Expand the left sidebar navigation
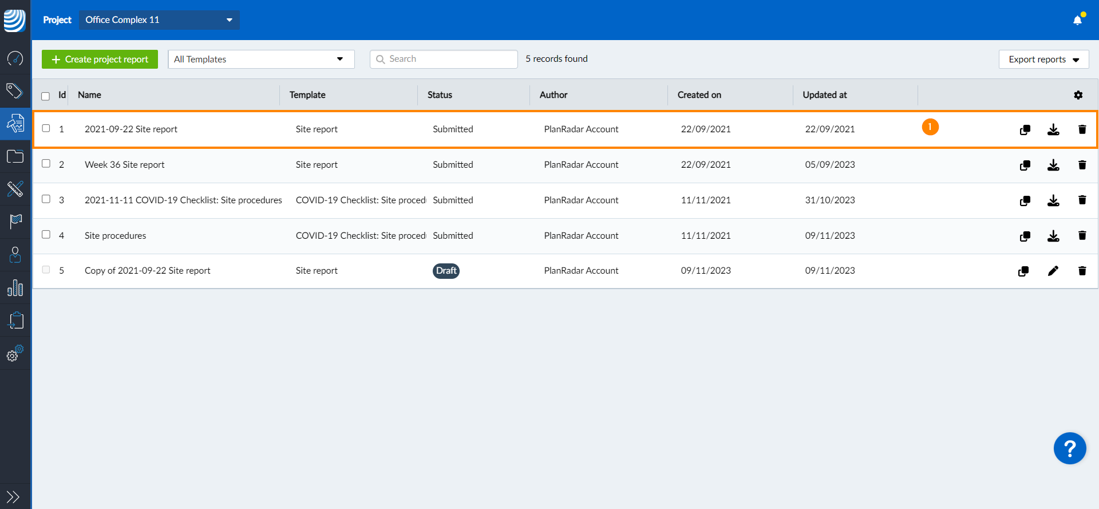1099x509 pixels. pos(13,496)
